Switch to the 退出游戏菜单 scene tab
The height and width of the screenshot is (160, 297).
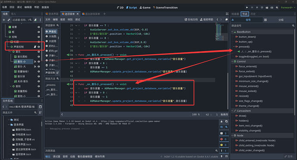91,14
